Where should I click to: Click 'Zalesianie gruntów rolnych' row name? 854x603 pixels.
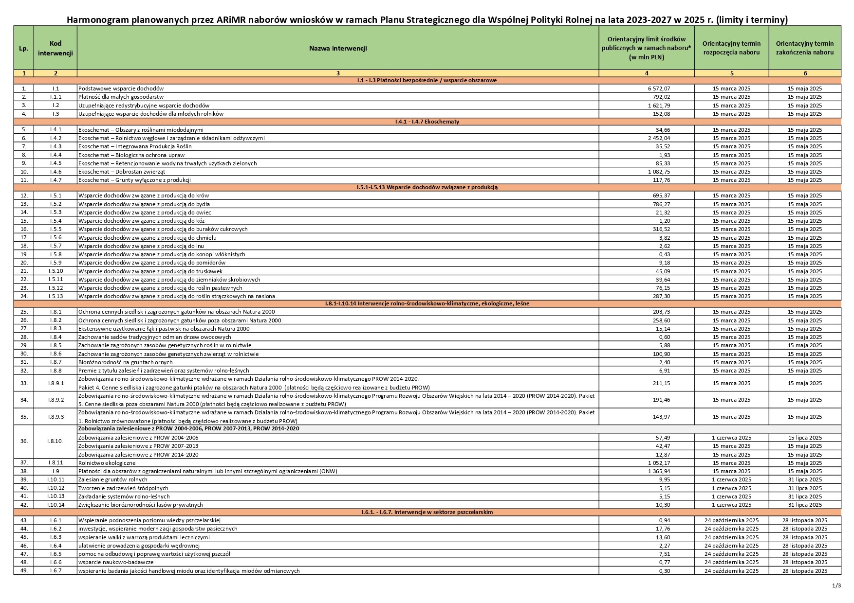[113, 479]
